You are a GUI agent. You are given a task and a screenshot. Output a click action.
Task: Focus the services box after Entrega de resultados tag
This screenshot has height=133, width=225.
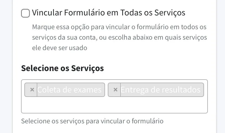206,90
